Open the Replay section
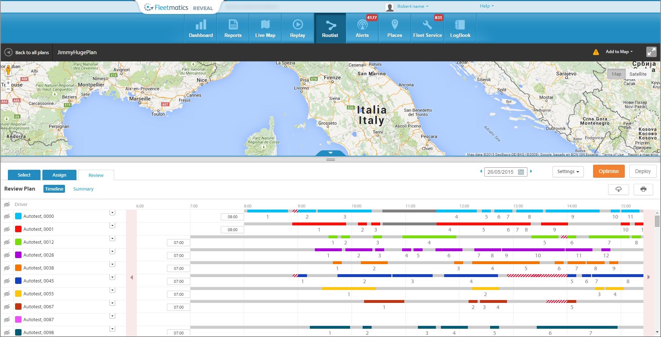This screenshot has width=661, height=337. pyautogui.click(x=298, y=28)
